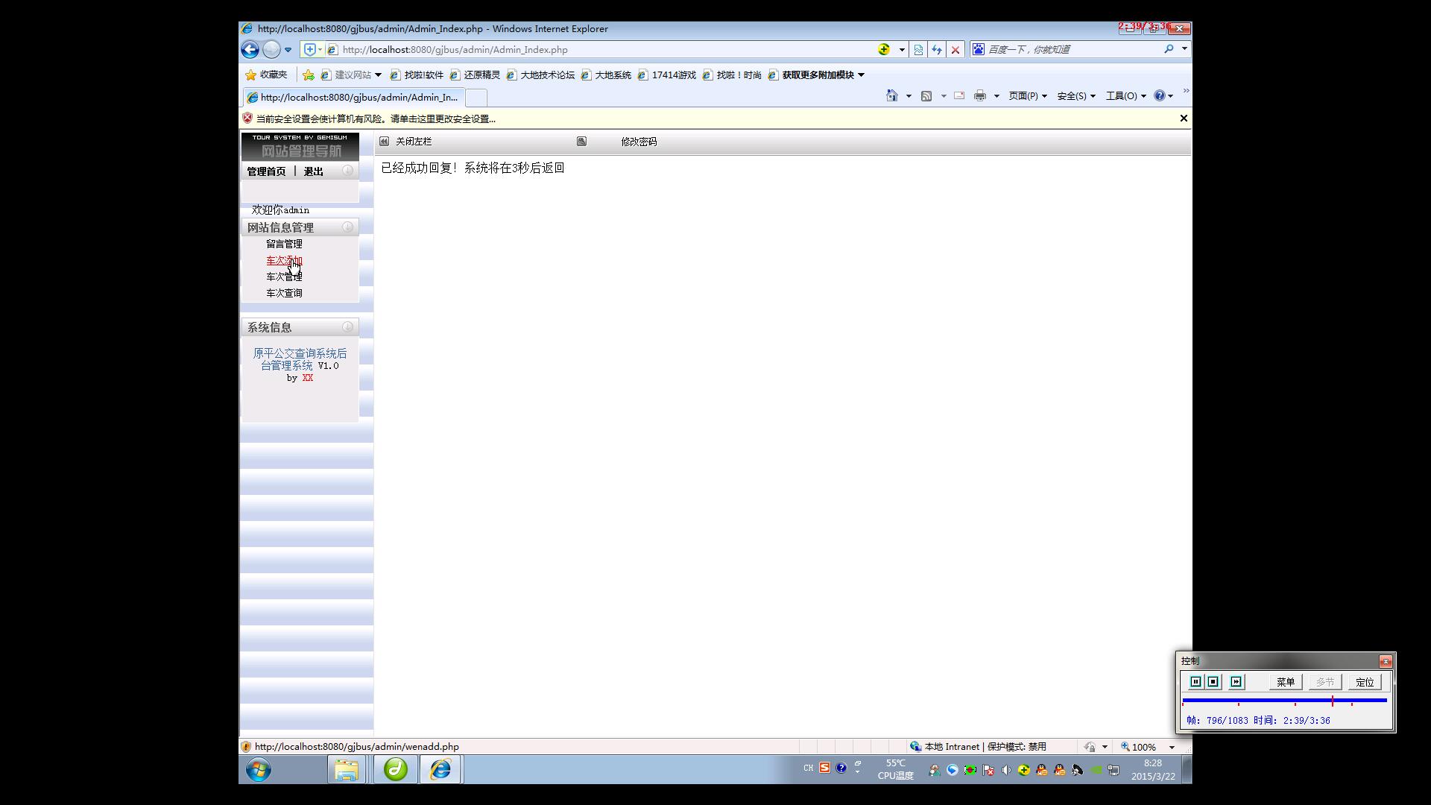The height and width of the screenshot is (805, 1431).
Task: Click the 本地 Intranet zone status
Action: 978,747
